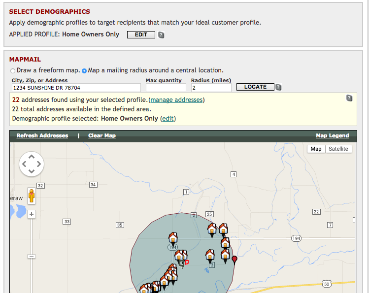Open help icon in the address results box
The image size is (369, 293).
349,98
